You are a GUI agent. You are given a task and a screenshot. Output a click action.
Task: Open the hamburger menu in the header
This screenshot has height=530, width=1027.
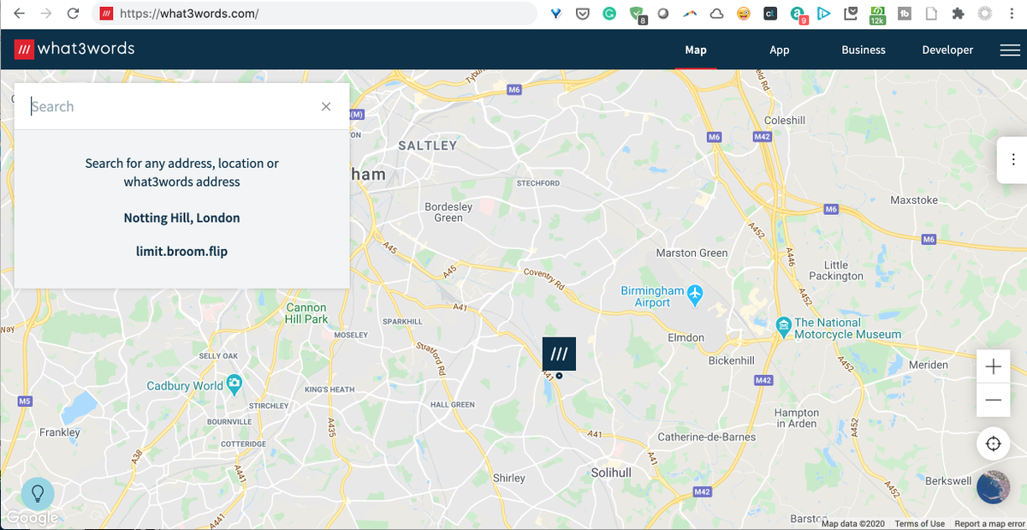point(1009,51)
